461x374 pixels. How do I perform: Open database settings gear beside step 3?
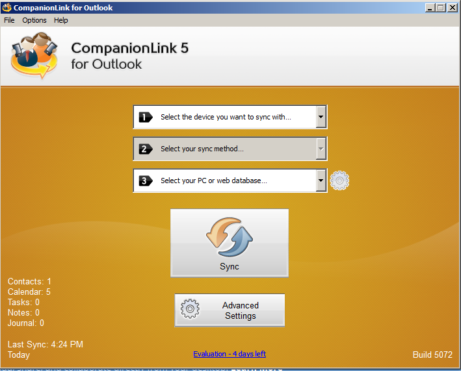[339, 181]
